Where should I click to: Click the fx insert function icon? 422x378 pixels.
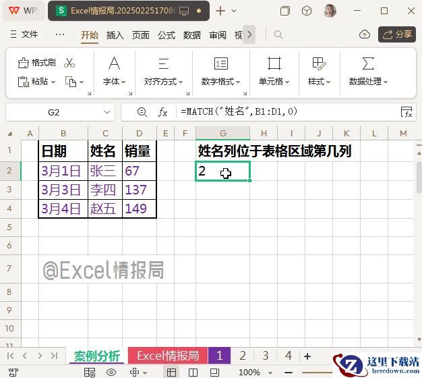[162, 112]
